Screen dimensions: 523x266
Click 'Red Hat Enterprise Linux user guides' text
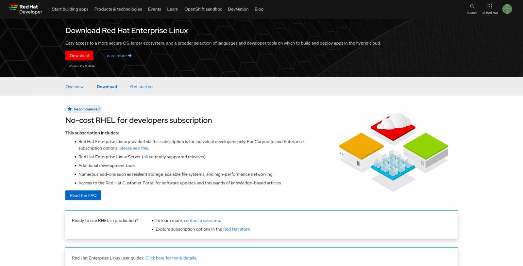108,258
